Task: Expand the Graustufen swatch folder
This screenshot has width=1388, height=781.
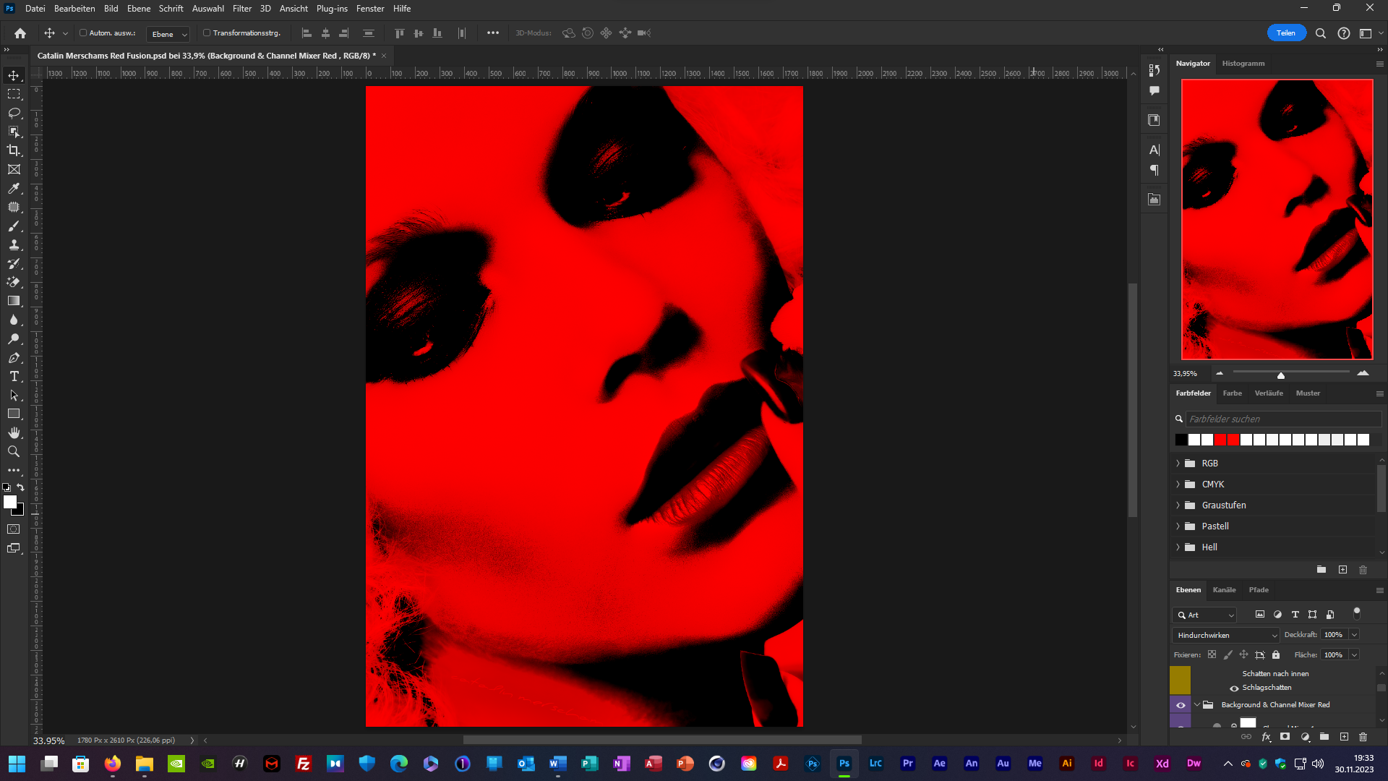Action: (1178, 505)
